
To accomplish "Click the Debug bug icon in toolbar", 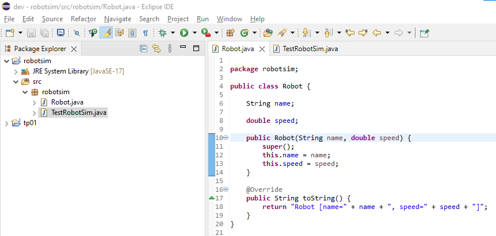I will (162, 33).
